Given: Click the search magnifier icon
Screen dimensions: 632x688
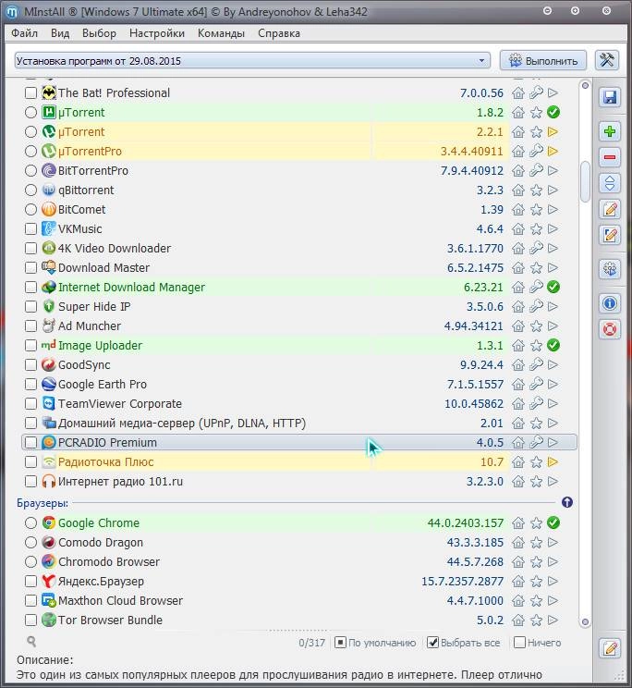Looking at the screenshot, I should [x=31, y=642].
